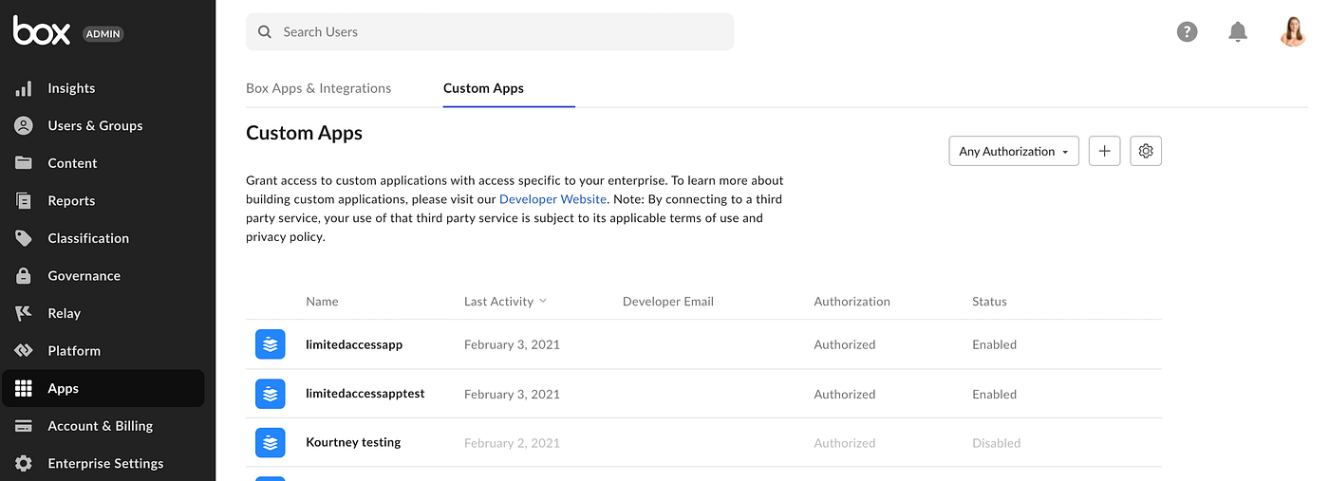Click the Apps grid icon
The image size is (1329, 481).
pos(24,388)
